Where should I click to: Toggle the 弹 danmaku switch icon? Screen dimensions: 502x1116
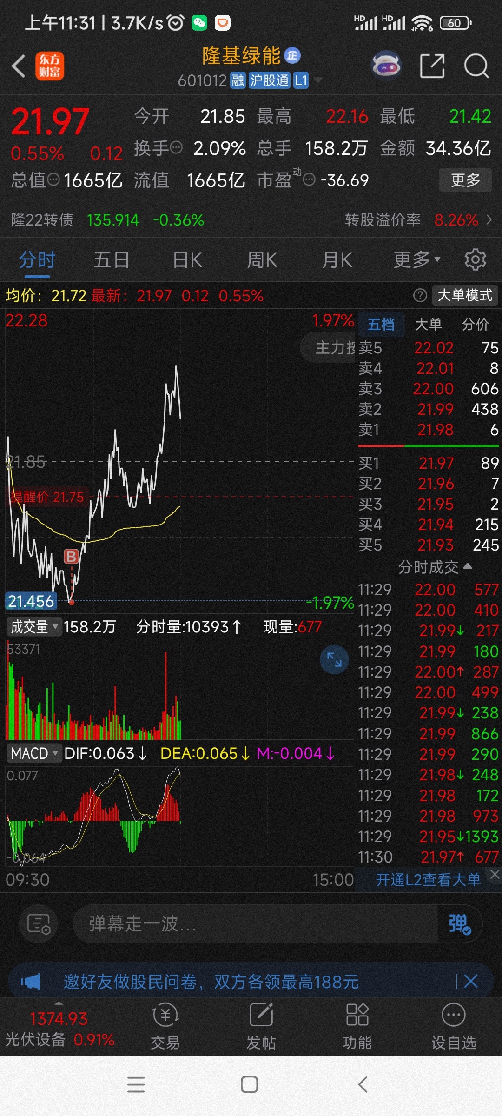[x=460, y=923]
